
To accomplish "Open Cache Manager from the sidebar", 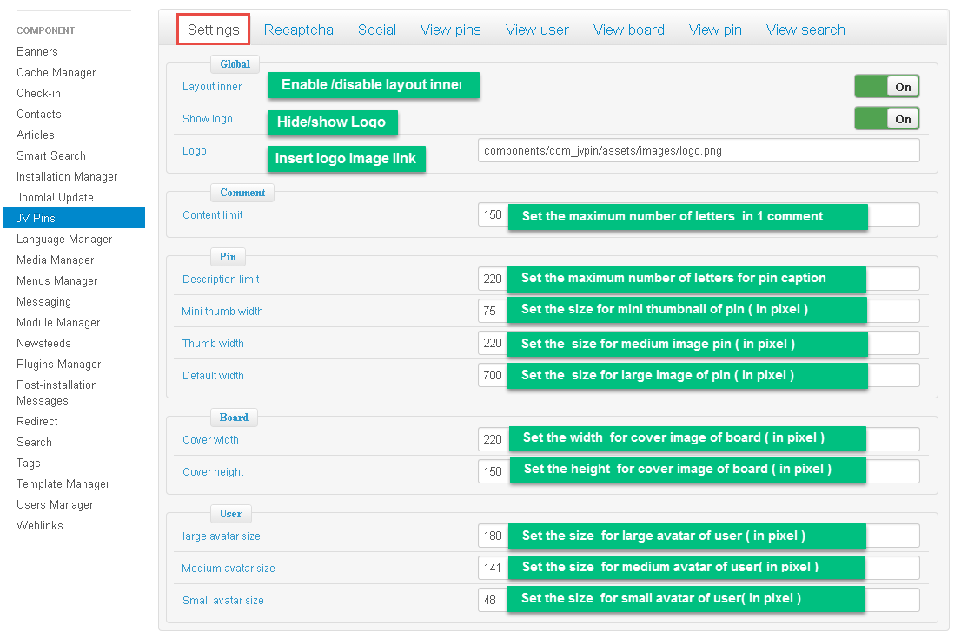I will [x=56, y=72].
